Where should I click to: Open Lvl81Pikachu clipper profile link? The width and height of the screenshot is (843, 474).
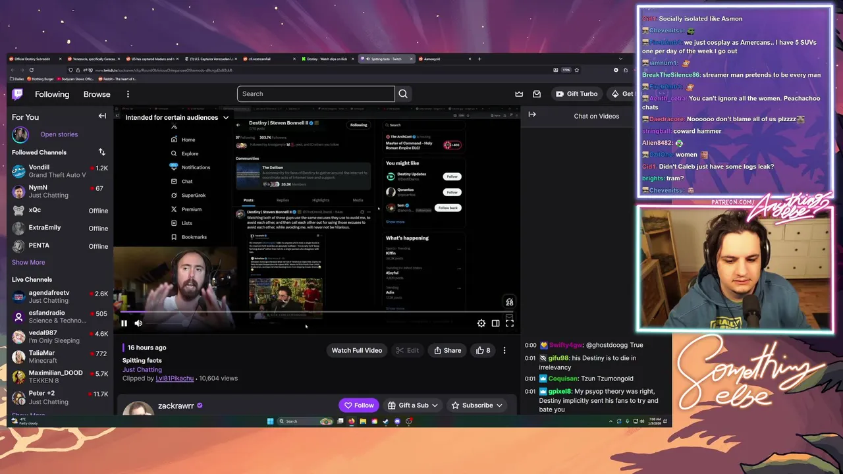[175, 379]
